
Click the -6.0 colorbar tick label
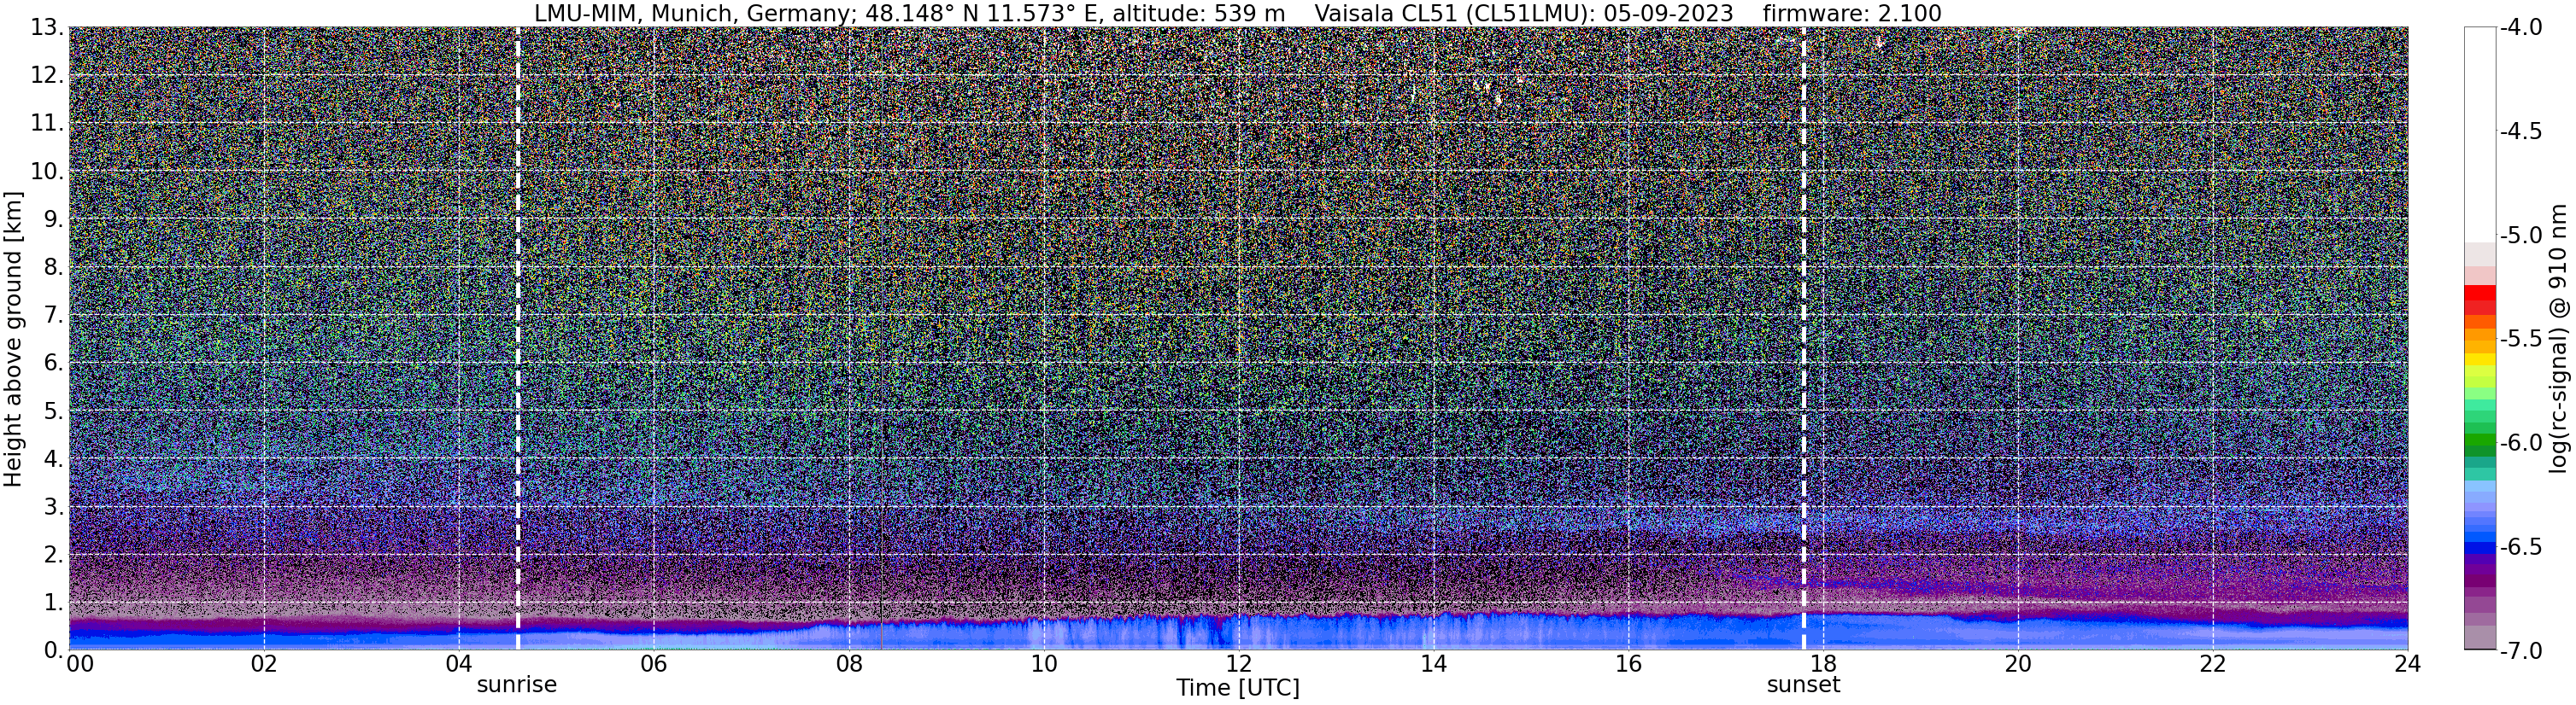click(2520, 443)
